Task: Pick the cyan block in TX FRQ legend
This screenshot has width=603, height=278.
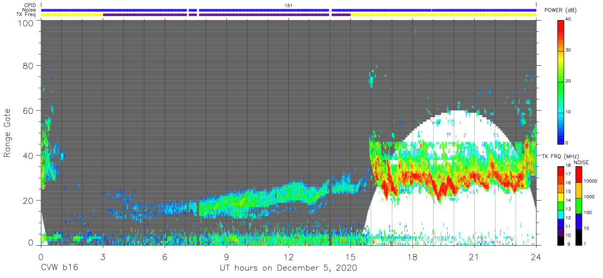Action: tap(560, 214)
